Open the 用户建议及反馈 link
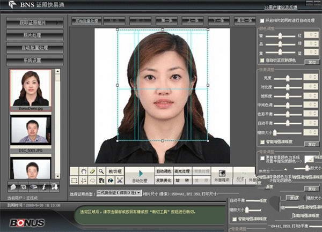Viewport: 322px width, 232px height. tap(281, 8)
